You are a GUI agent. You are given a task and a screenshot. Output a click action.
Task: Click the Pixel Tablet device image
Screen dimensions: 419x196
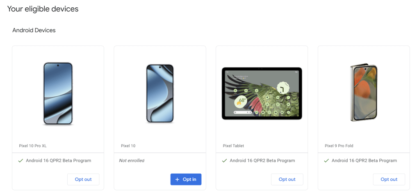click(262, 94)
